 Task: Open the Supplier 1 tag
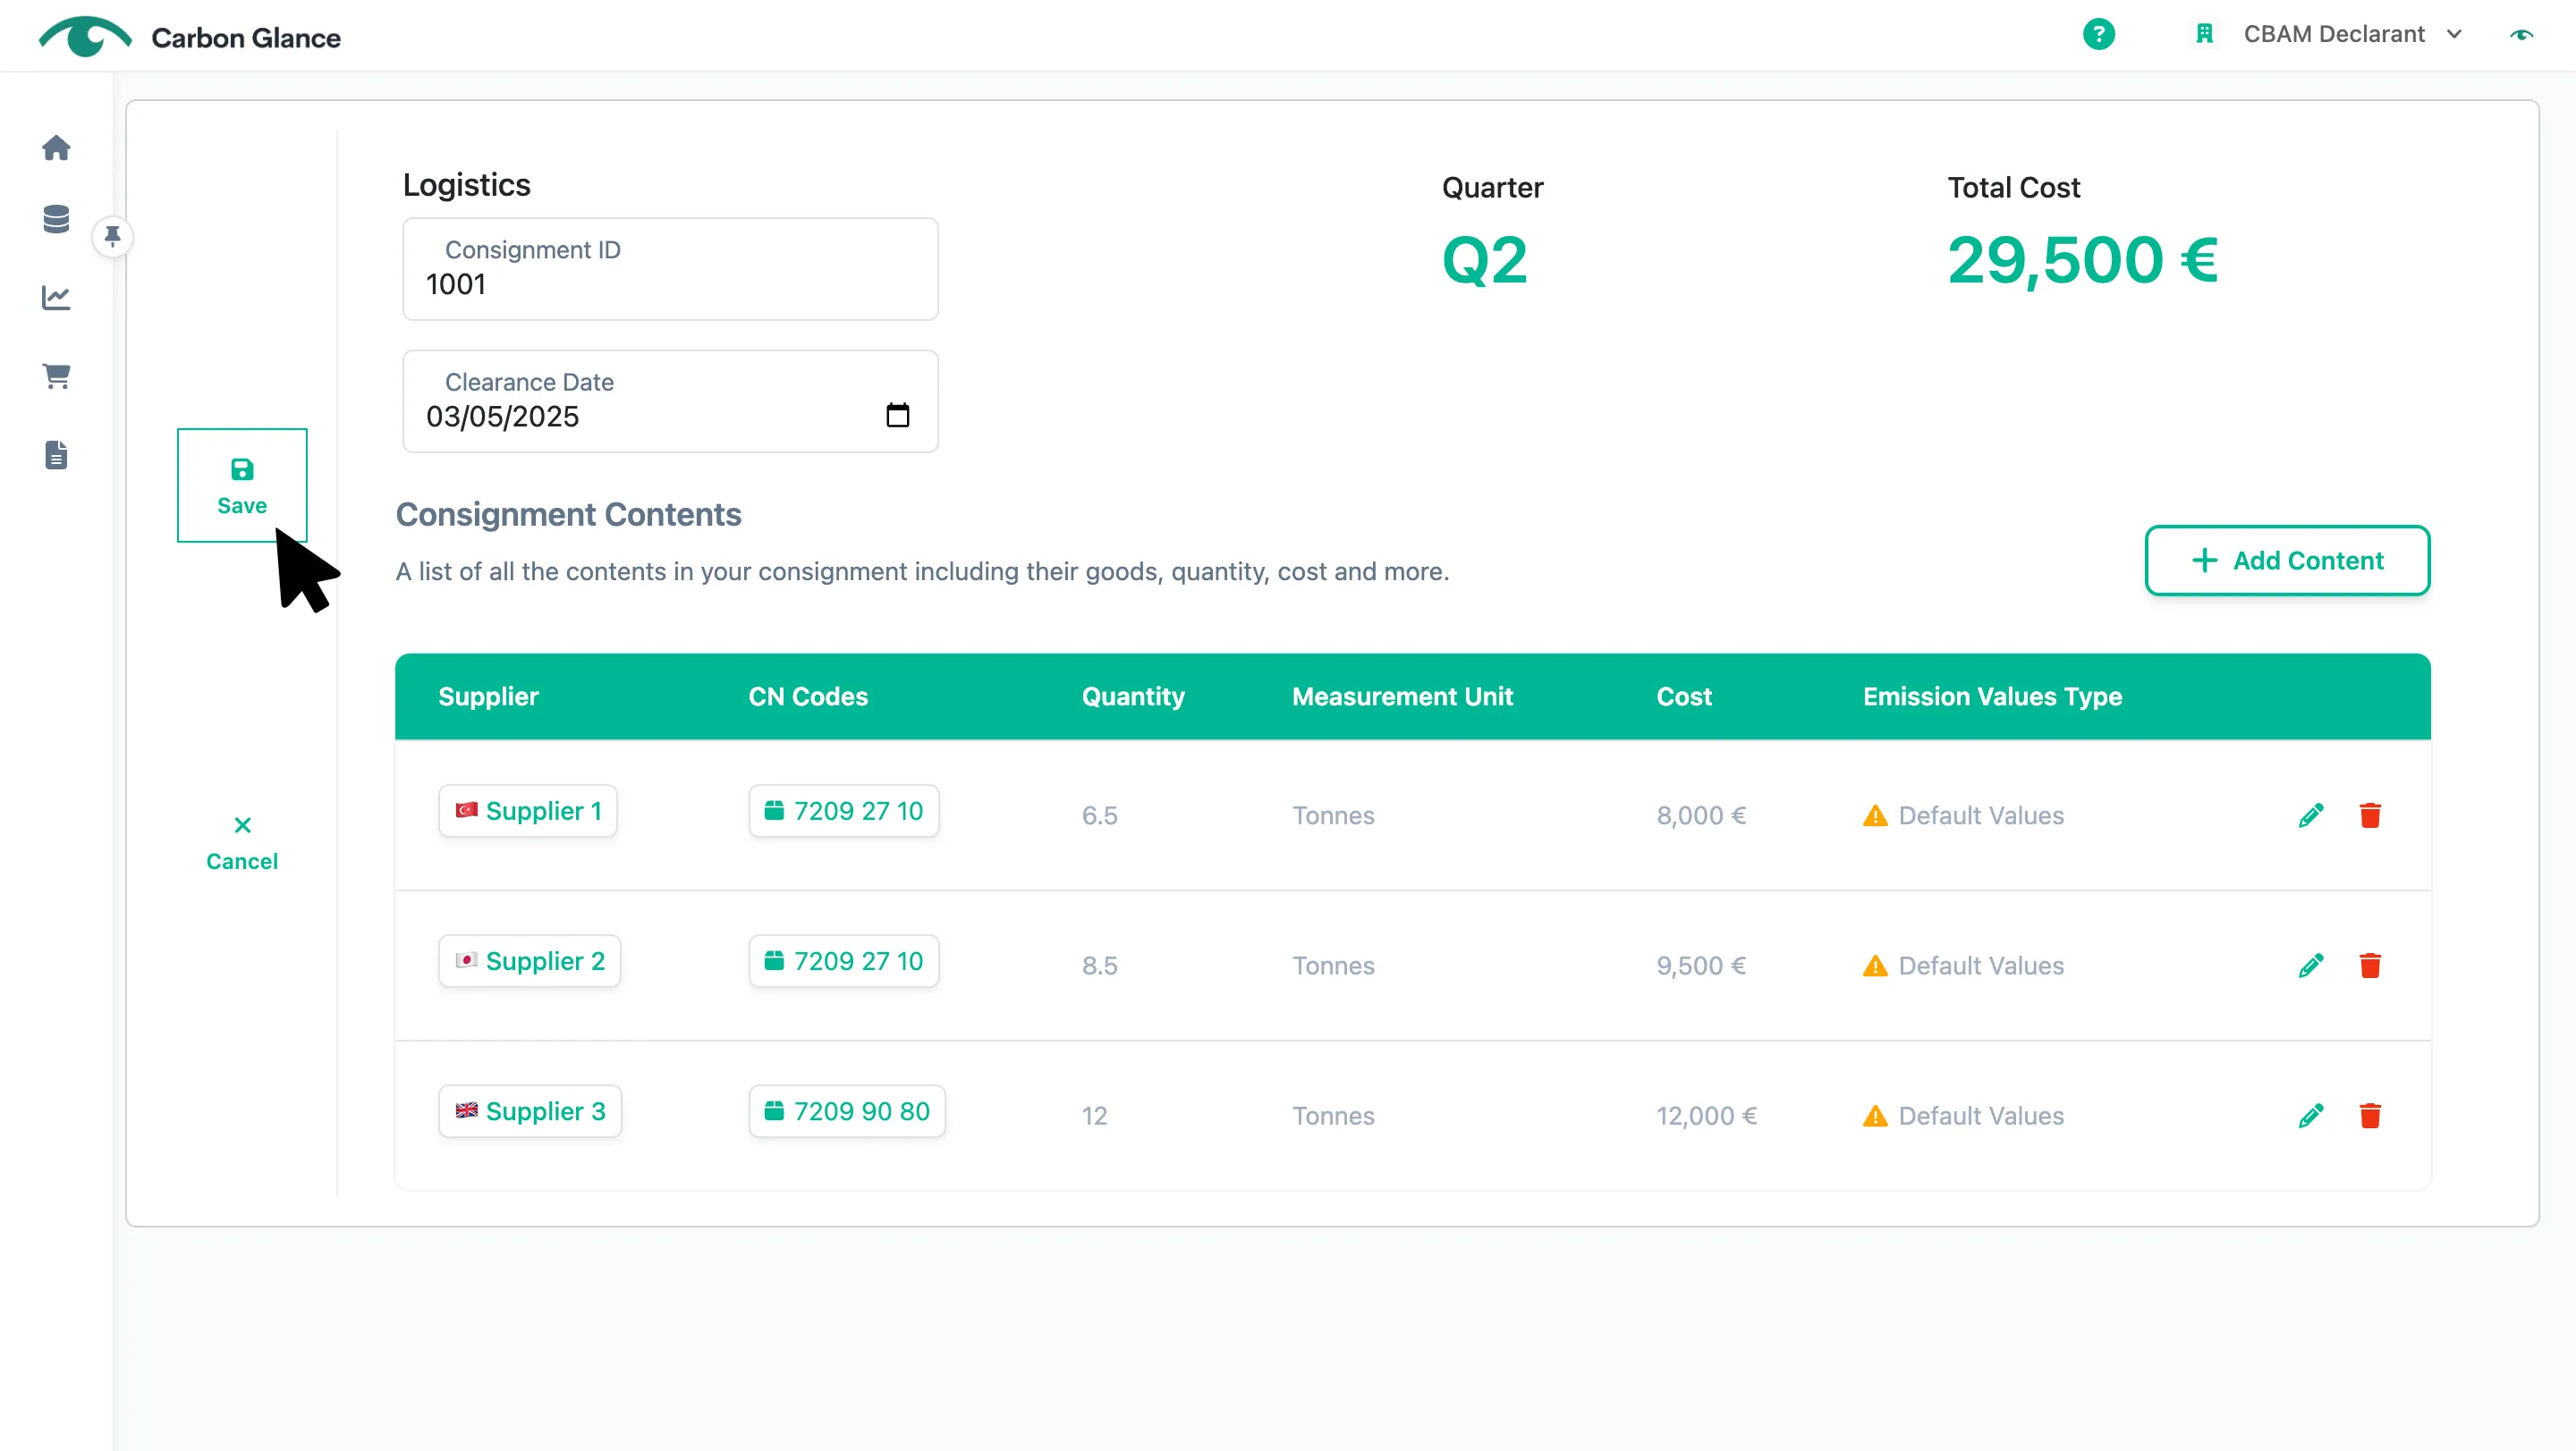(527, 811)
